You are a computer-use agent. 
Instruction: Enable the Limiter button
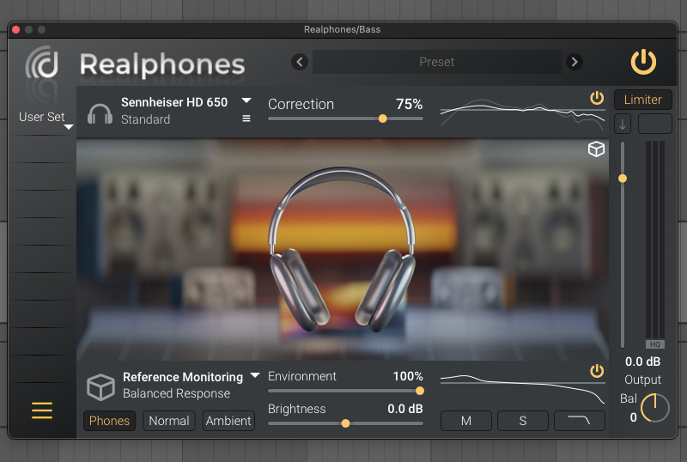[642, 100]
